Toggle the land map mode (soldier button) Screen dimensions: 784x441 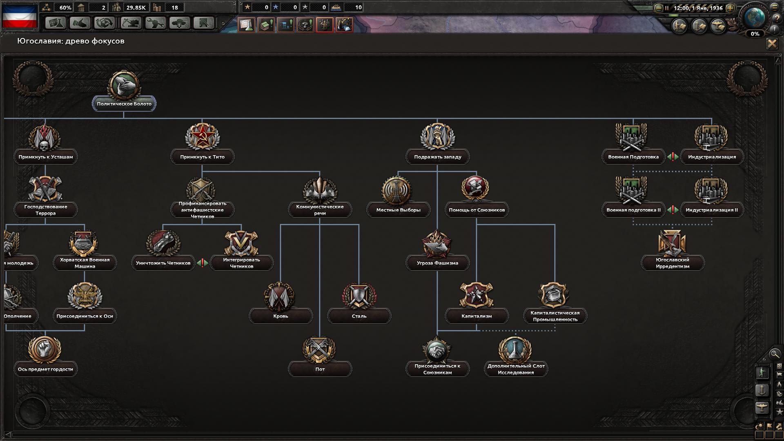[762, 372]
